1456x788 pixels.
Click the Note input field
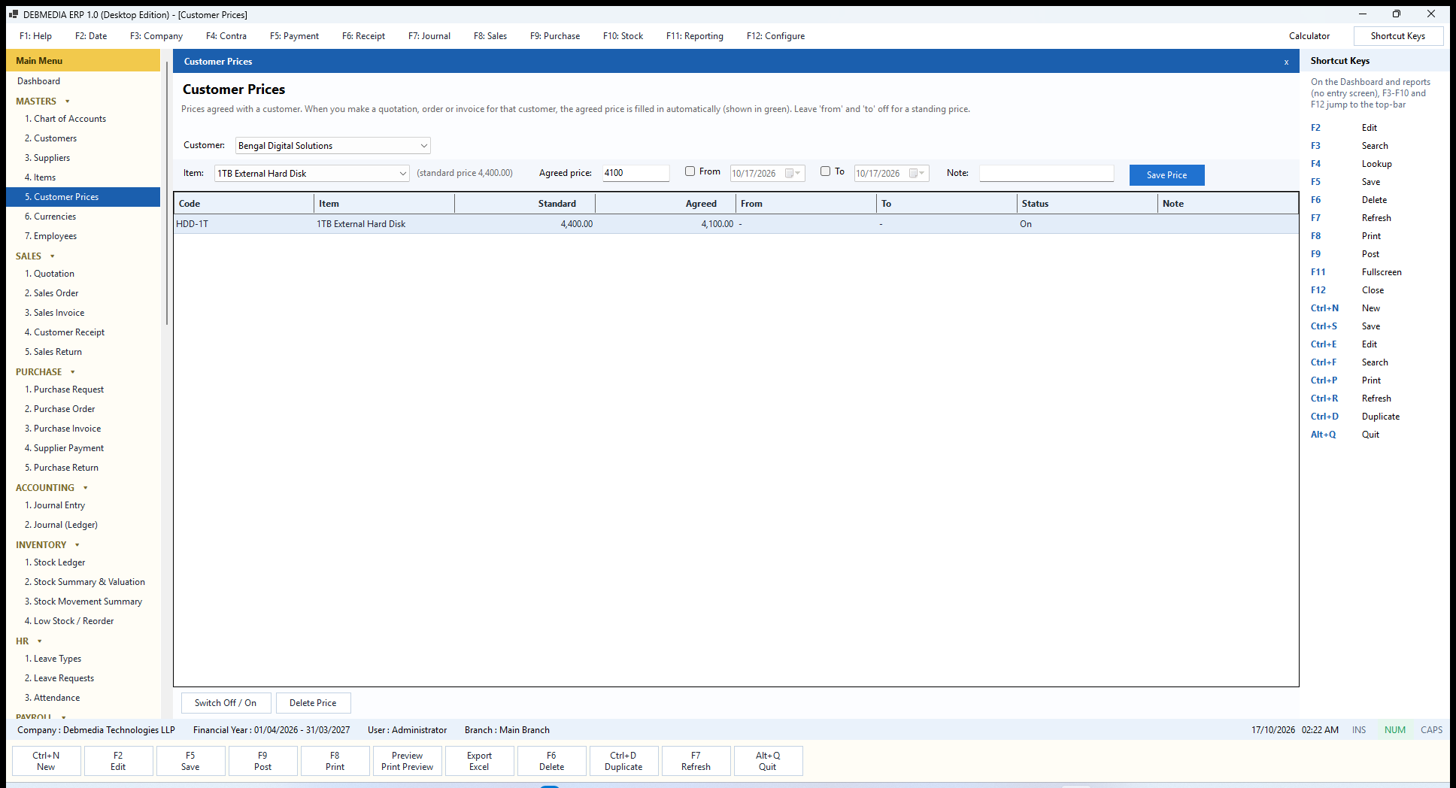[x=1046, y=173]
